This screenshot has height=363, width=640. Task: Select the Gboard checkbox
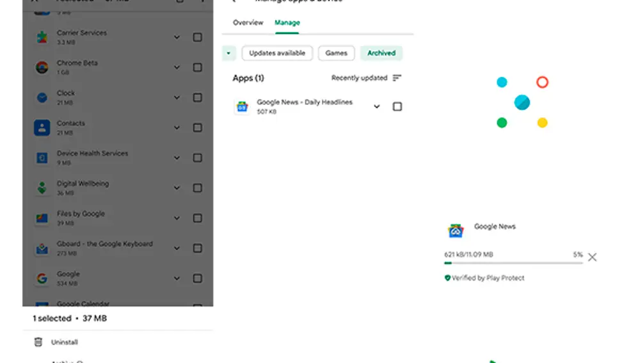[x=197, y=248]
